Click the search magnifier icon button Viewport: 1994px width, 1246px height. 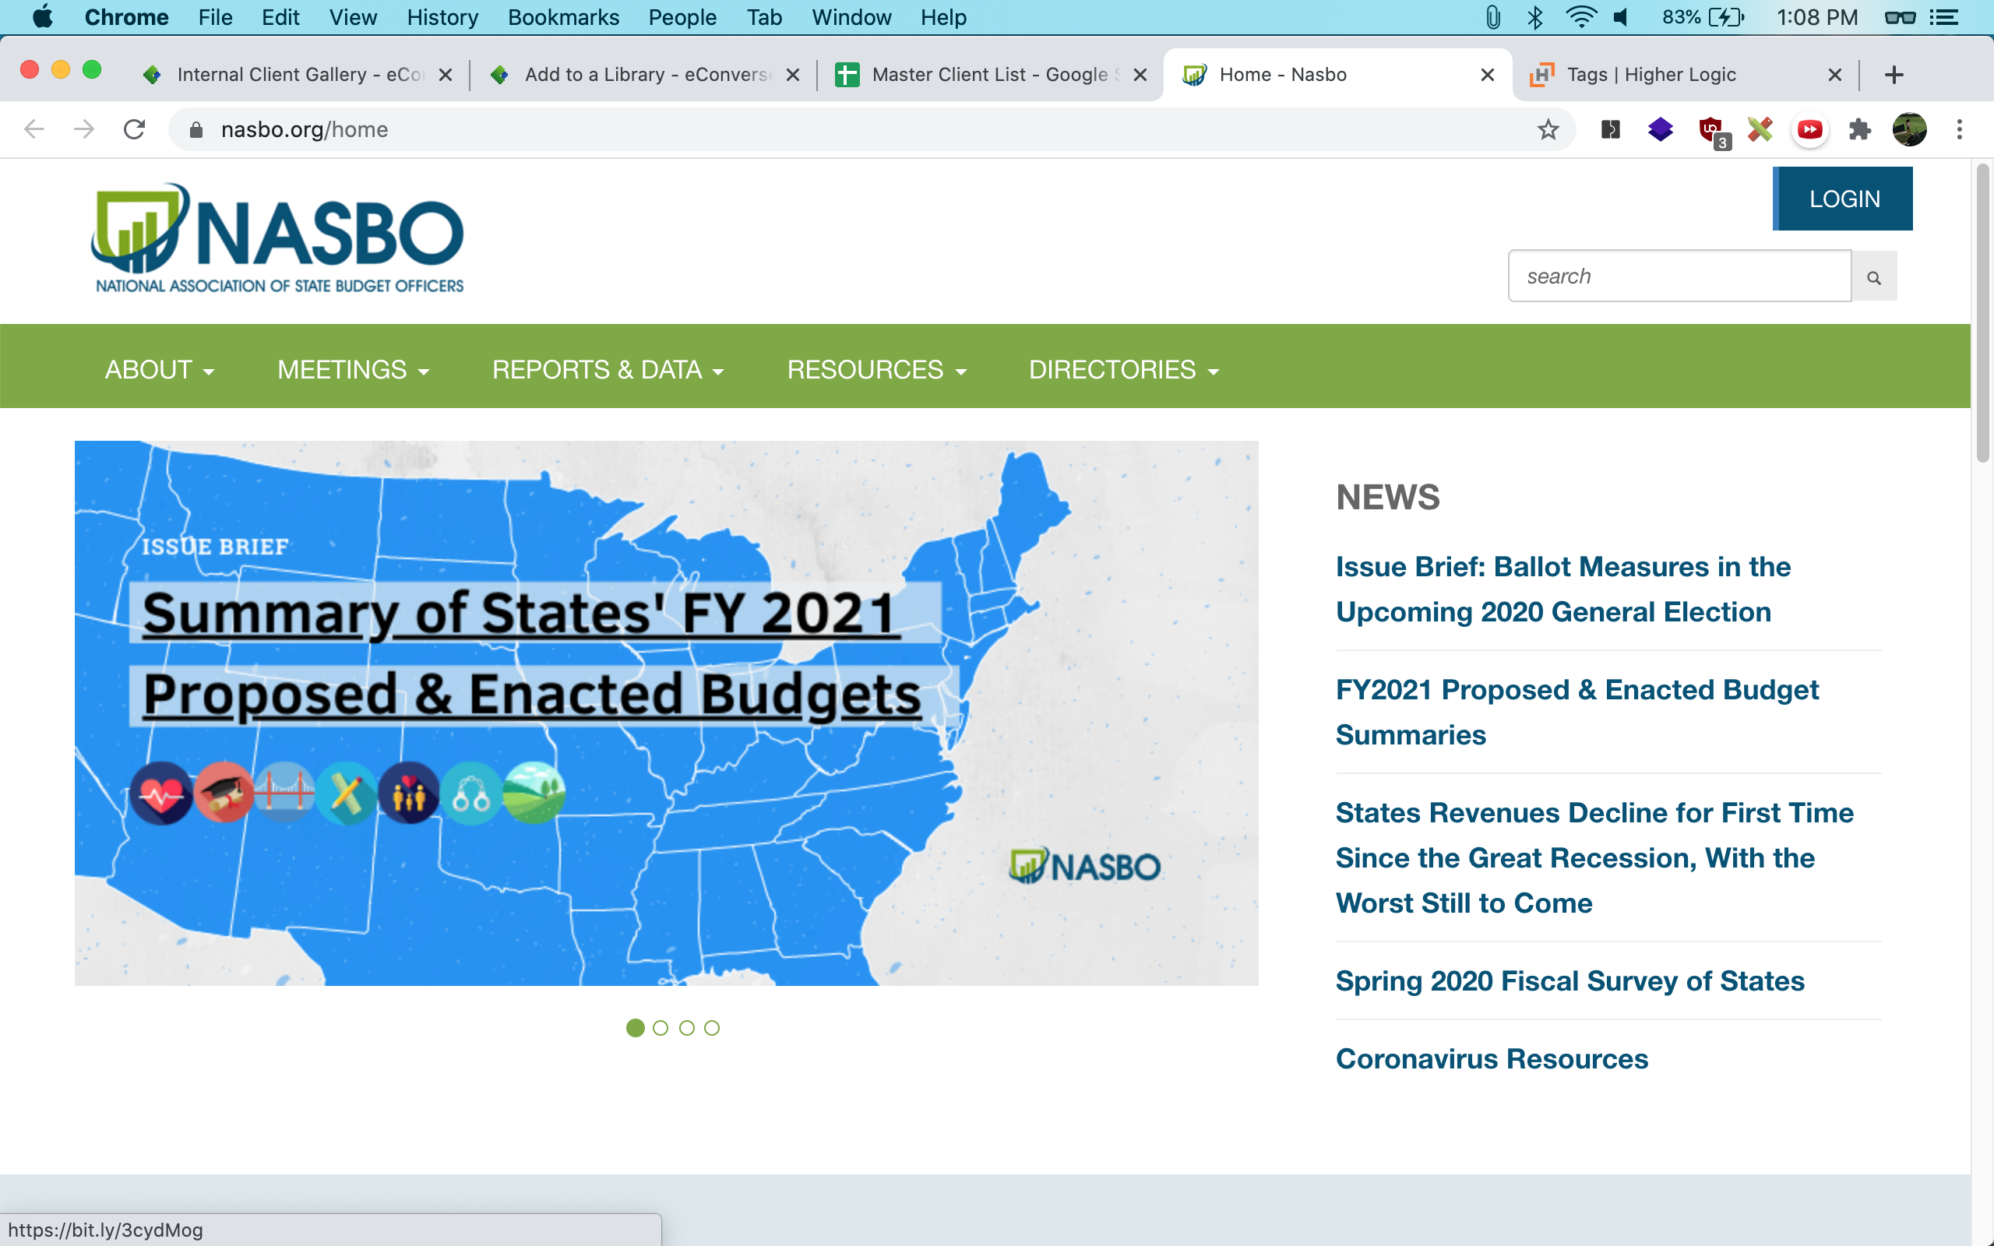(1872, 277)
